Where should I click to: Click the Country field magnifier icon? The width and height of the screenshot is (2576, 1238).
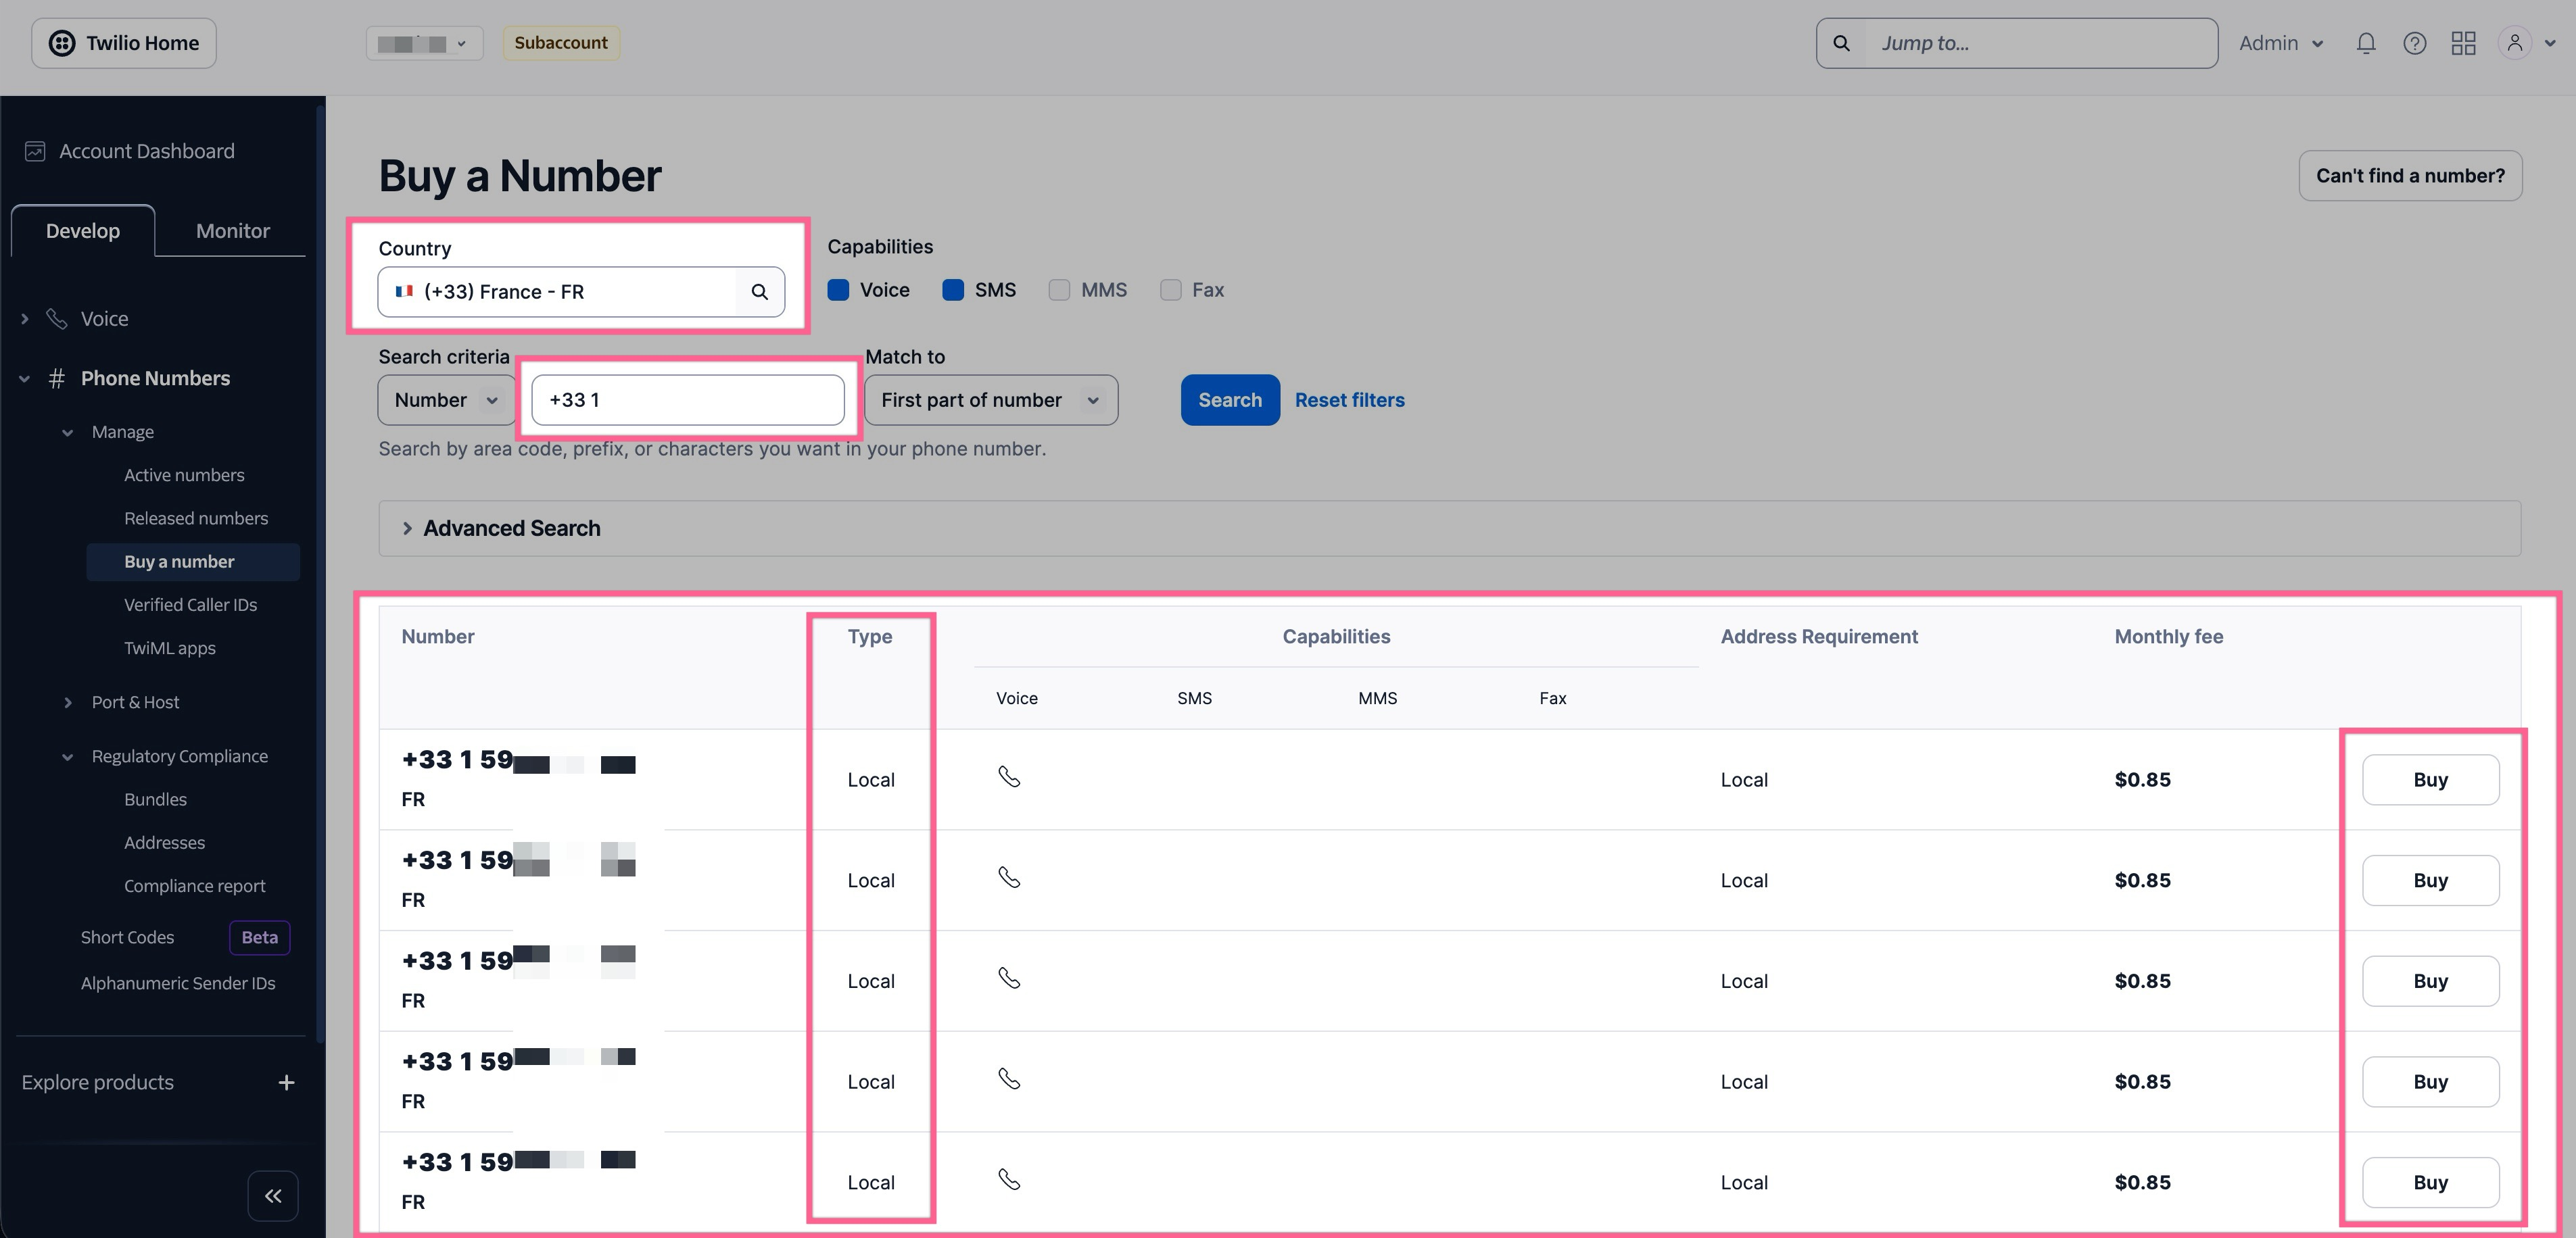760,292
